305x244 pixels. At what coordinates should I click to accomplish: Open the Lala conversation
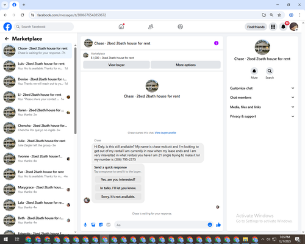(x=37, y=205)
